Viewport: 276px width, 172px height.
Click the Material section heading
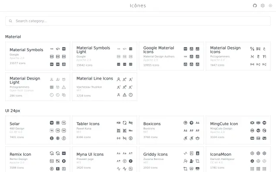(x=13, y=37)
